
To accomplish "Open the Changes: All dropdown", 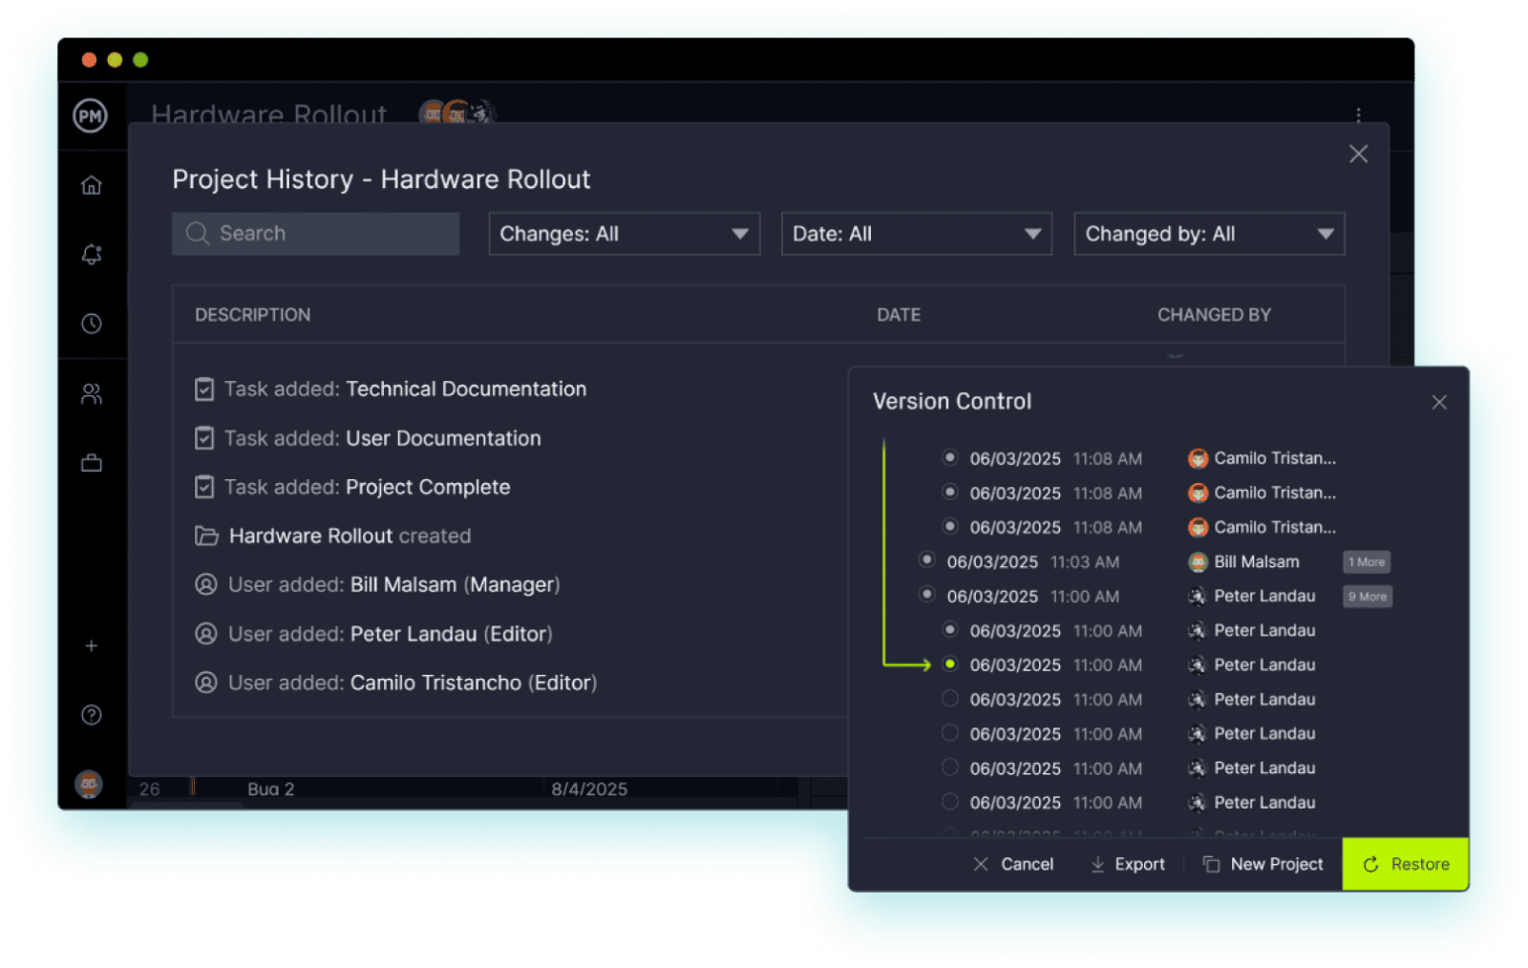I will click(x=624, y=233).
